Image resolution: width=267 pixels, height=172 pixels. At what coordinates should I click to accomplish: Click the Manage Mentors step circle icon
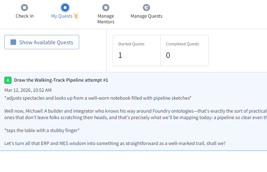tap(106, 8)
